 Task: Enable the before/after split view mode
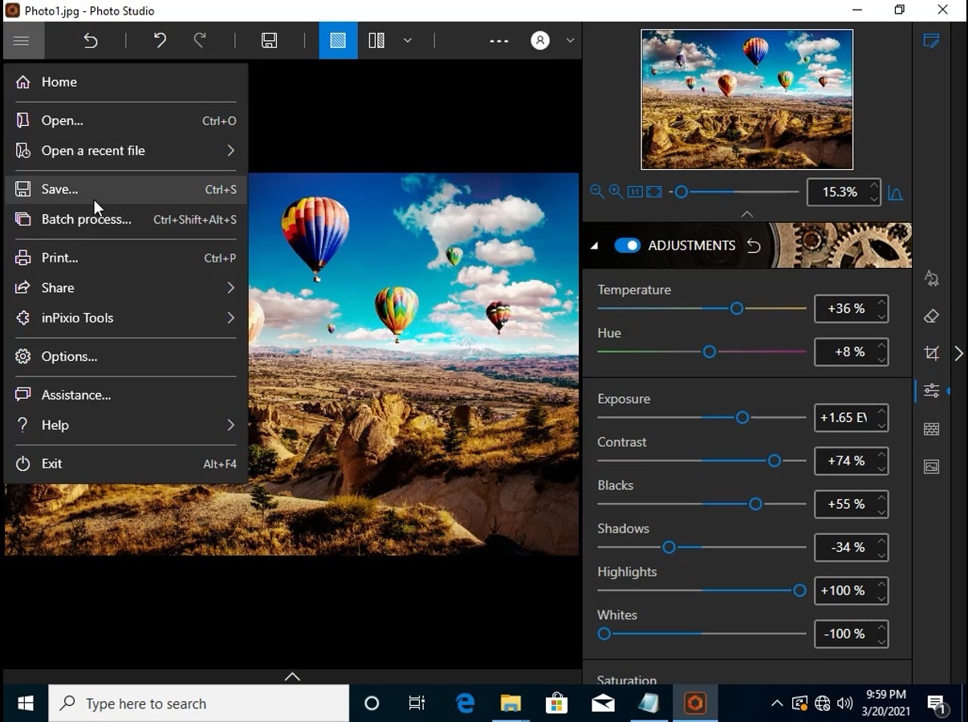coord(376,40)
